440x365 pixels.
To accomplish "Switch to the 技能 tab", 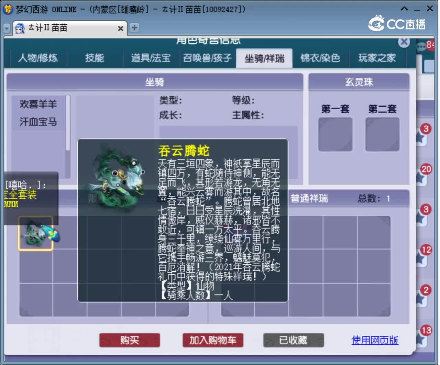I will click(95, 58).
